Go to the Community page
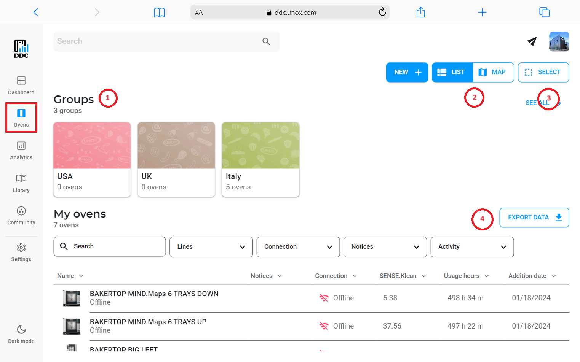This screenshot has width=580, height=362. point(21,216)
